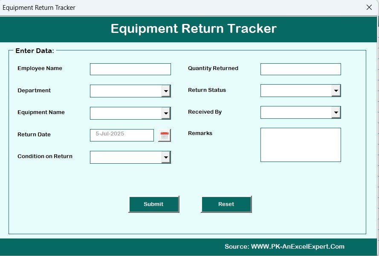Expand the Received By dropdown arrow
Viewport: 379px width, 256px height.
click(x=336, y=112)
